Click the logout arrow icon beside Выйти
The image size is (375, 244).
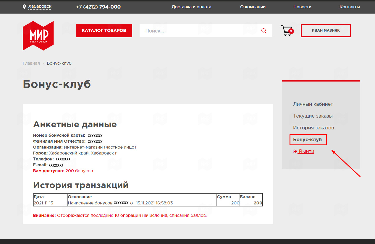coord(295,151)
